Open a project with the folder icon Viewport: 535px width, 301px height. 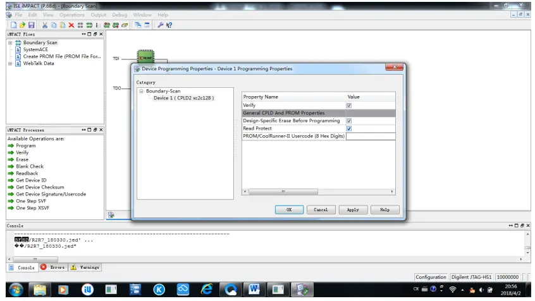tap(22, 25)
